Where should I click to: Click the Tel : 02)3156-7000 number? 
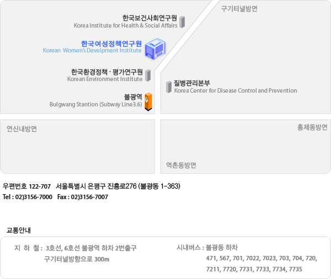28,197
